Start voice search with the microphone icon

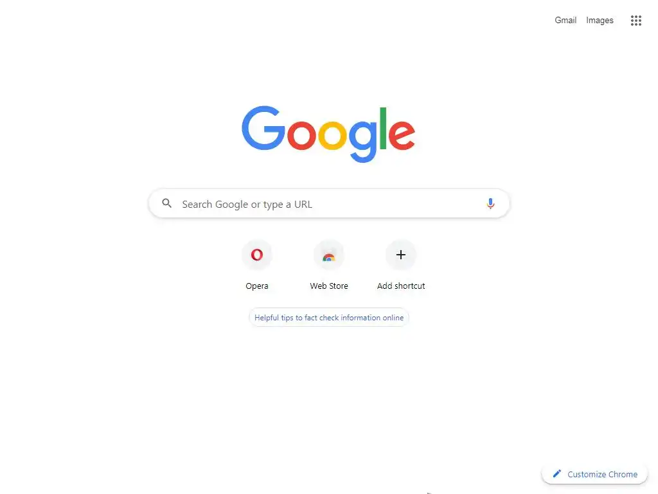[x=490, y=204]
